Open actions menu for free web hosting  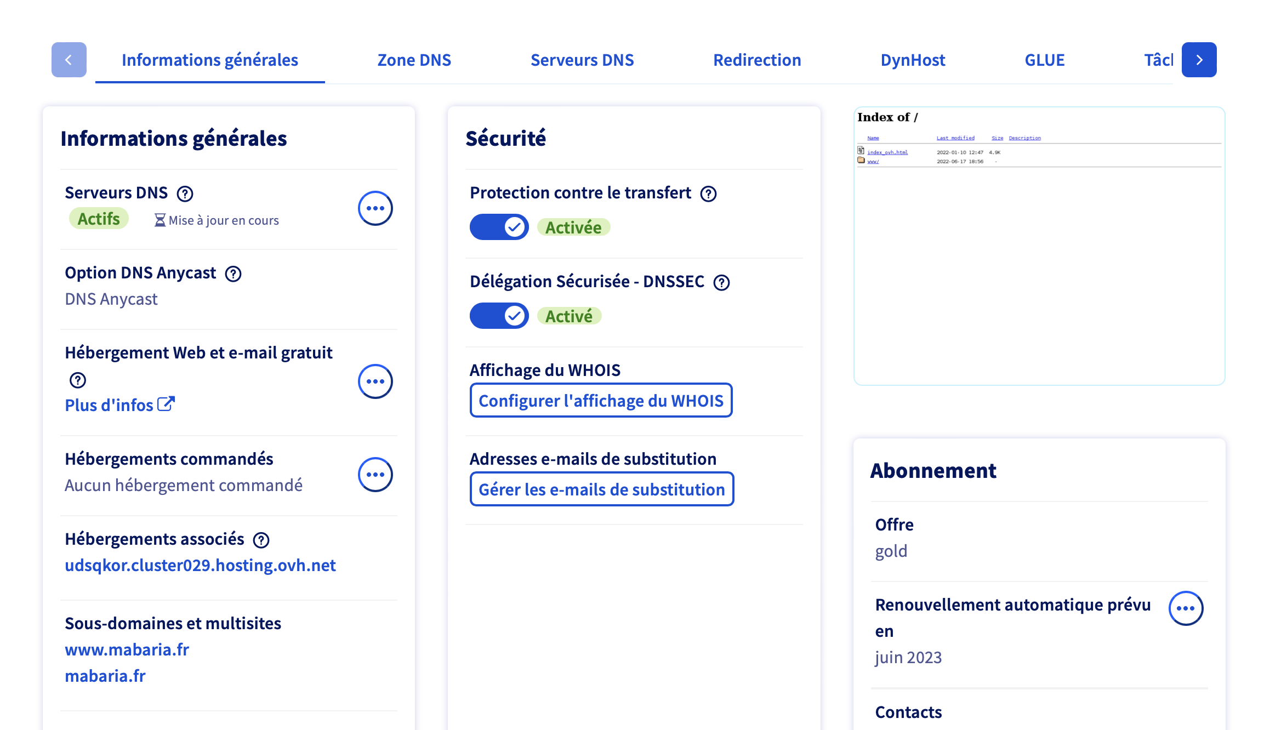(x=375, y=381)
